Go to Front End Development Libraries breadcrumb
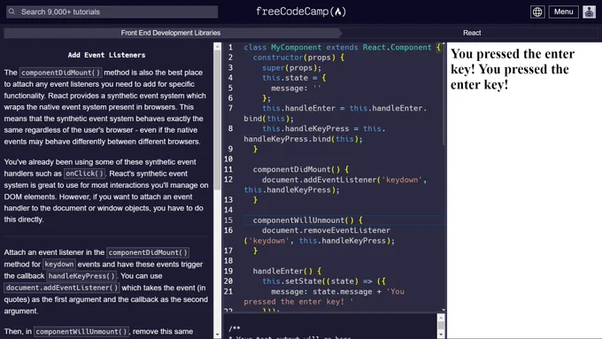 (171, 33)
